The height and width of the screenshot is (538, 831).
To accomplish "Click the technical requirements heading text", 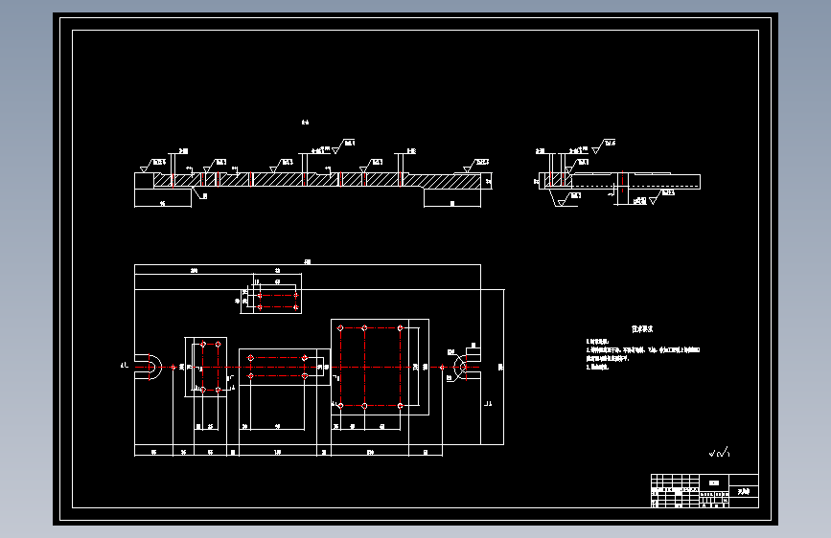I will [642, 329].
